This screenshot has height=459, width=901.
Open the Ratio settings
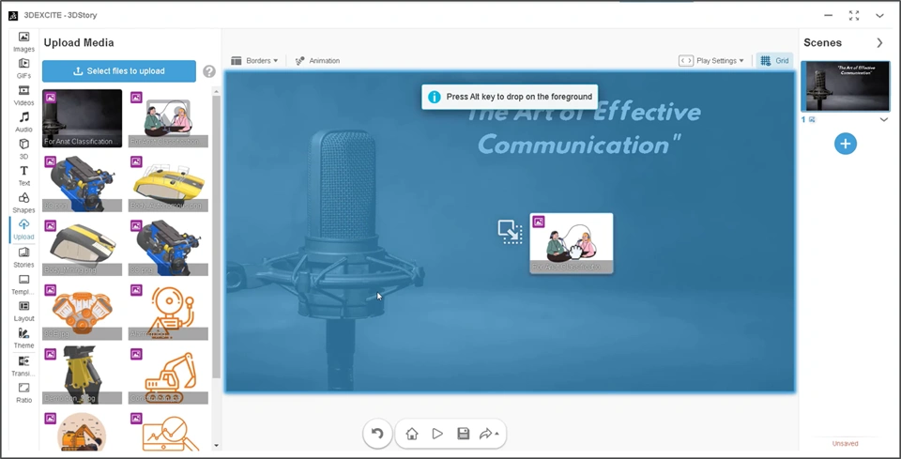coord(23,392)
